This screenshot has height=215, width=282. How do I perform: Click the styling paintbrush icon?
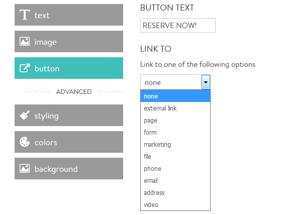(x=25, y=115)
